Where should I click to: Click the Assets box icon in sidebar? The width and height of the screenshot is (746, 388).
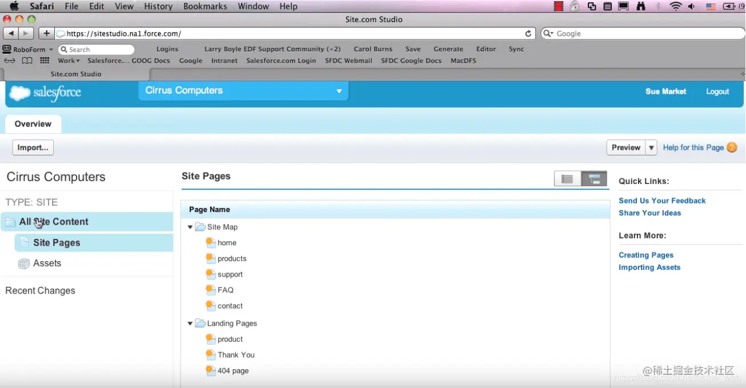(23, 263)
